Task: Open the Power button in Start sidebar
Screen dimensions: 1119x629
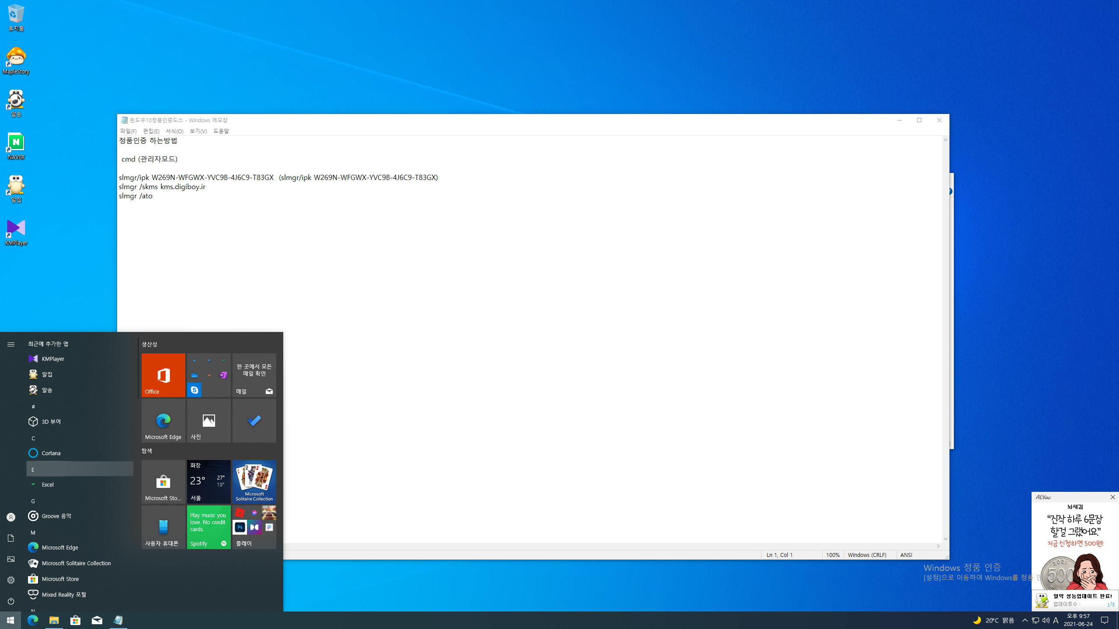Action: 11,601
